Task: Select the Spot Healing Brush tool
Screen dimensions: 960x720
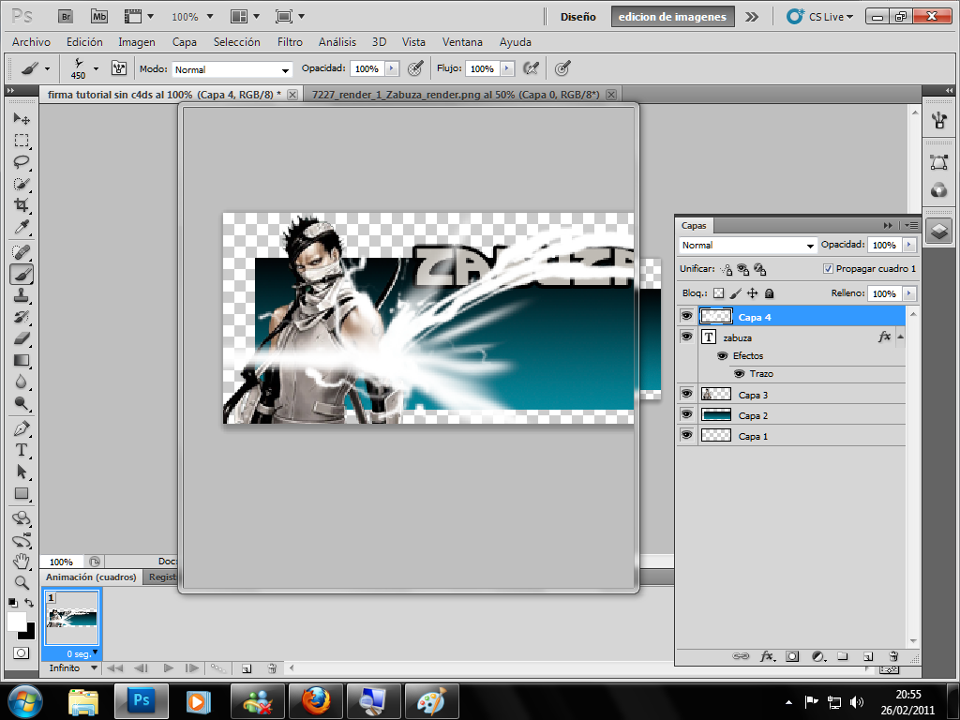Action: [22, 252]
